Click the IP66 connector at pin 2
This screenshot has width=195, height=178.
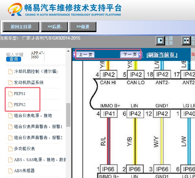(135, 169)
